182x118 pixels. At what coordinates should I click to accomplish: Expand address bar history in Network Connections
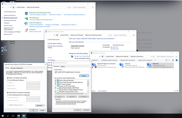[151, 56]
